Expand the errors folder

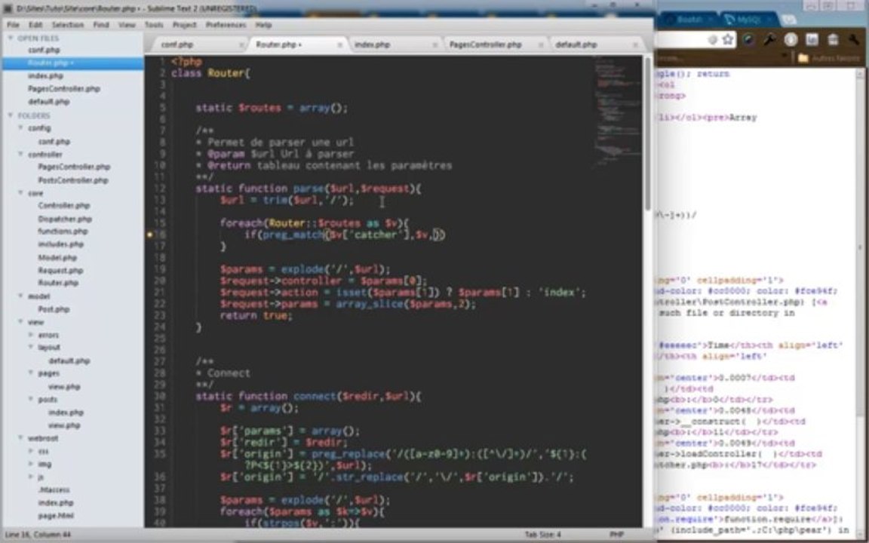click(x=31, y=335)
